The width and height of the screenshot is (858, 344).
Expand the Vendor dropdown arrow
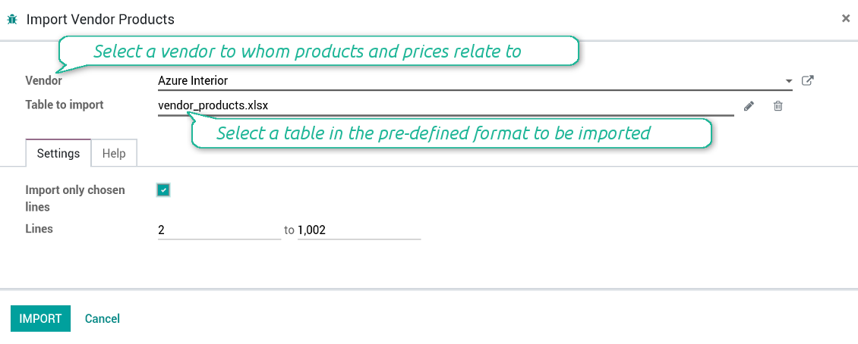[789, 81]
